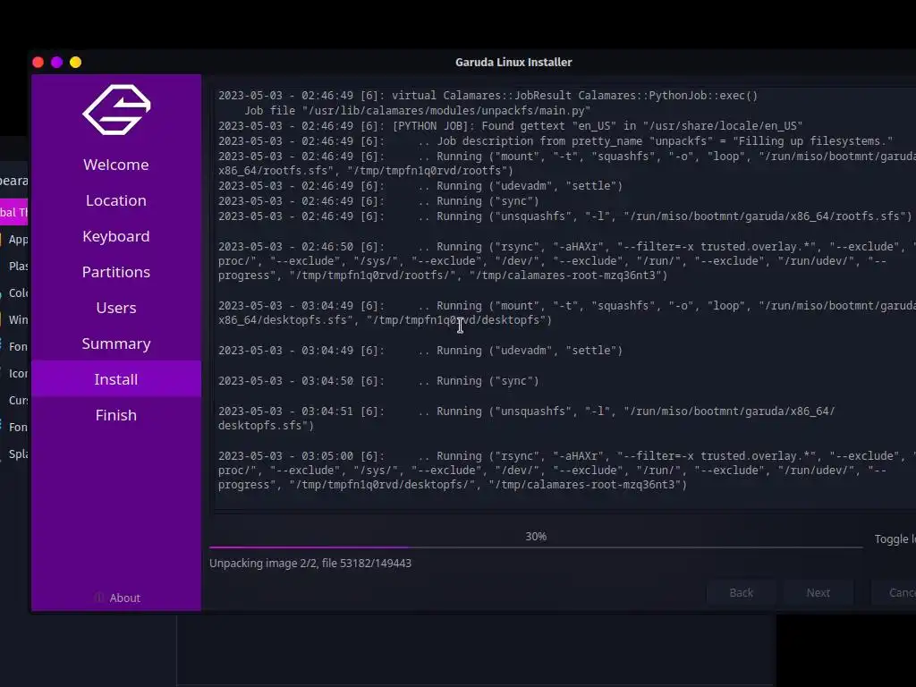This screenshot has width=916, height=687.
Task: Click the 03:04:51 unsquashfs desktopfs.sfs log line
Action: (526, 419)
